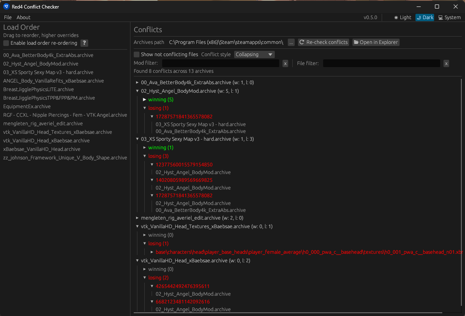The height and width of the screenshot is (316, 465).
Task: Switch to Dark theme
Action: [425, 17]
